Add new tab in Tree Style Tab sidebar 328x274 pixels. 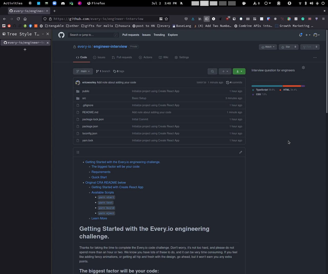pos(25,50)
